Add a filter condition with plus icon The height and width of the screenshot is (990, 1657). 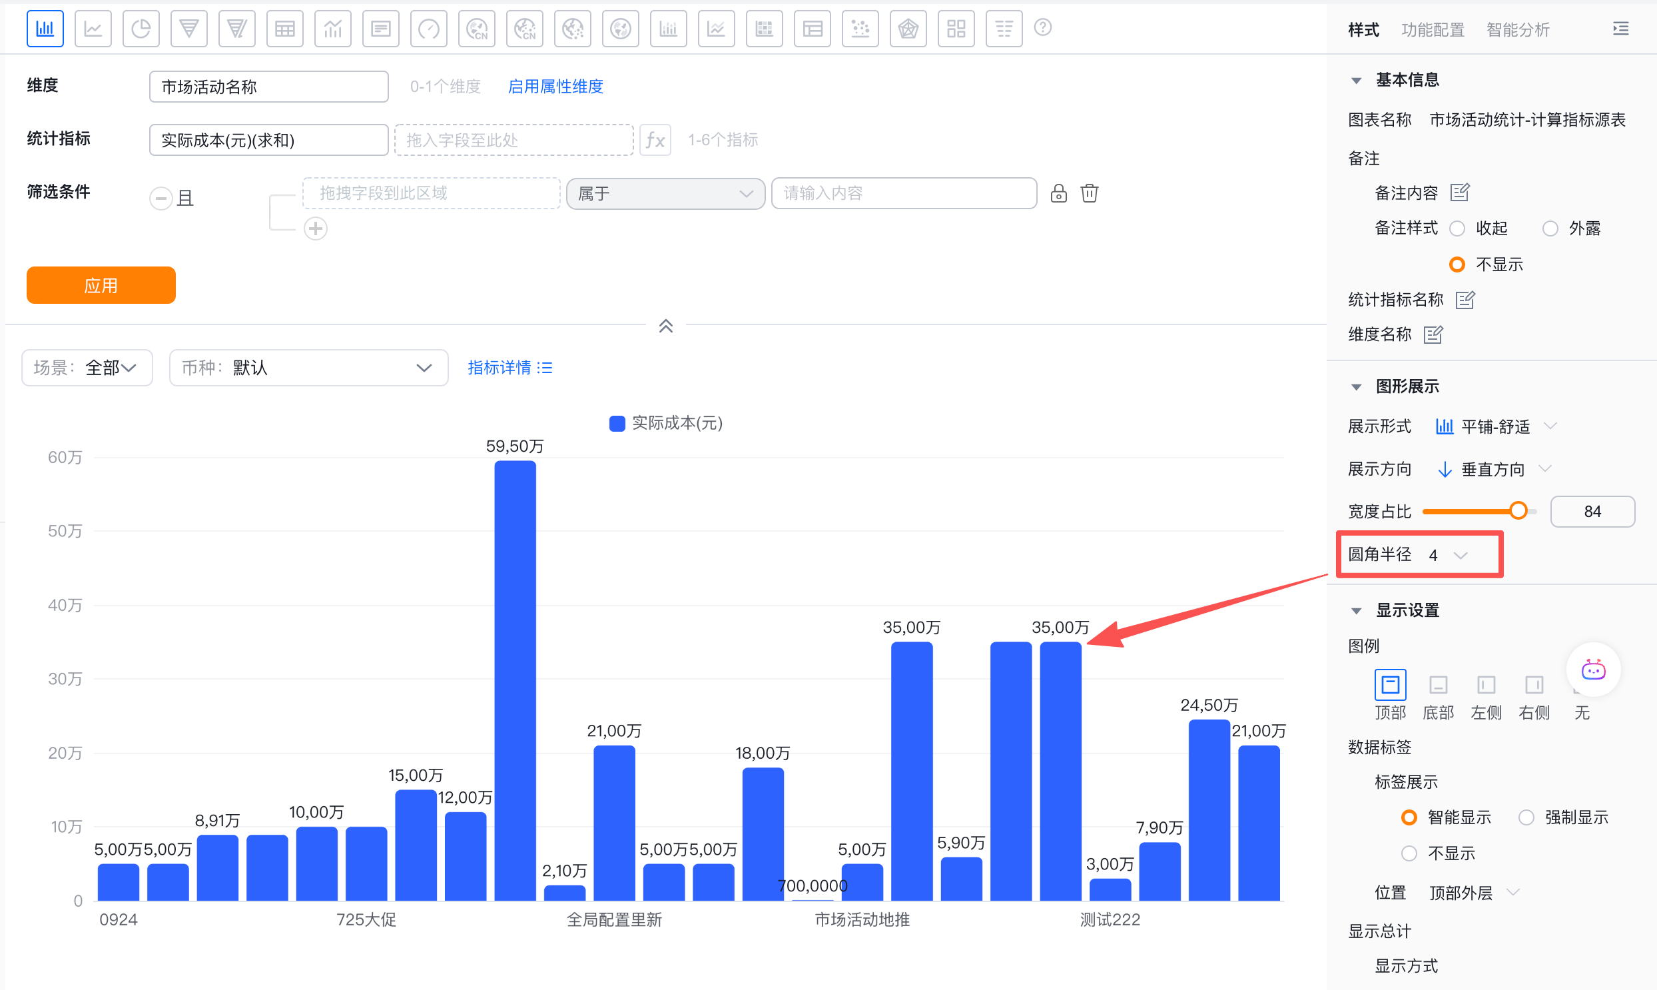(x=316, y=229)
